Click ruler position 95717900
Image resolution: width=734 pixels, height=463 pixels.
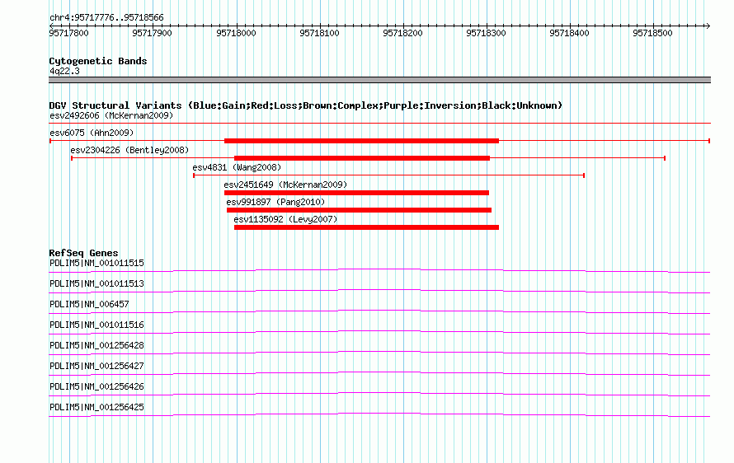click(x=152, y=33)
